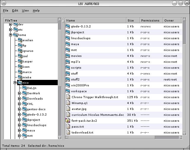Expand the DevWork folder in tree
This screenshot has width=190, height=150.
tap(20, 93)
